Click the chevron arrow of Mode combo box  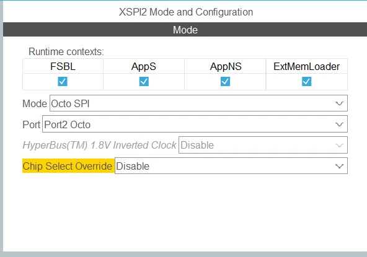[x=339, y=103]
